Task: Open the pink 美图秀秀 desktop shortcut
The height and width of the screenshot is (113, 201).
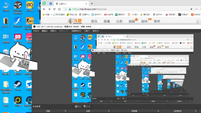Action: (29, 38)
